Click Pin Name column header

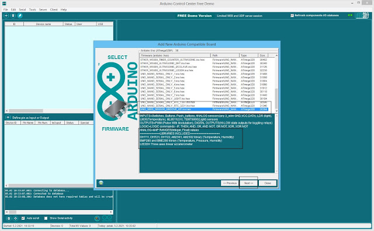(28, 123)
